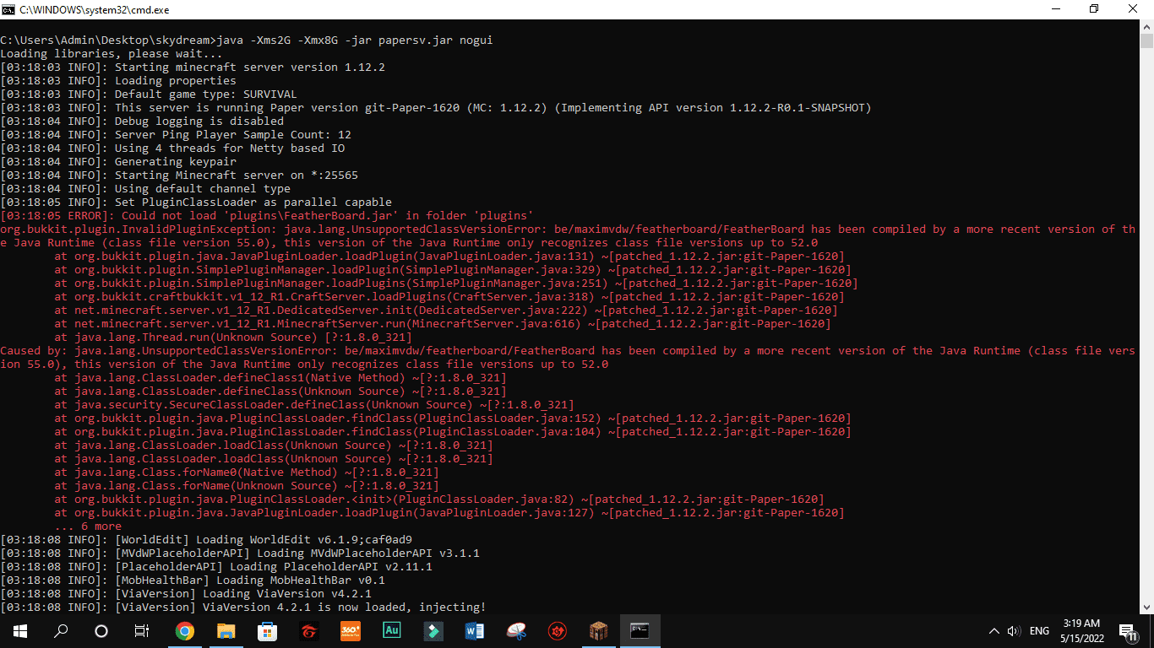Minimize the cmd.exe window
Image resolution: width=1154 pixels, height=648 pixels.
(x=1055, y=8)
